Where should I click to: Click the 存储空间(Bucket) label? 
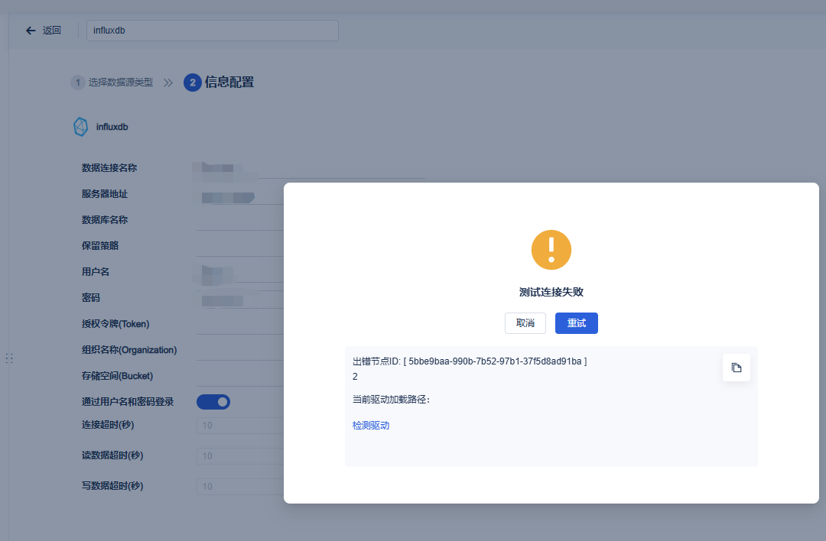[117, 376]
